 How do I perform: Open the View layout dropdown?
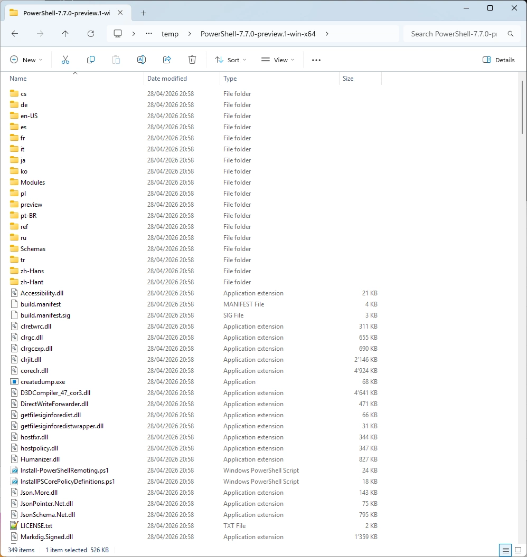click(x=278, y=60)
